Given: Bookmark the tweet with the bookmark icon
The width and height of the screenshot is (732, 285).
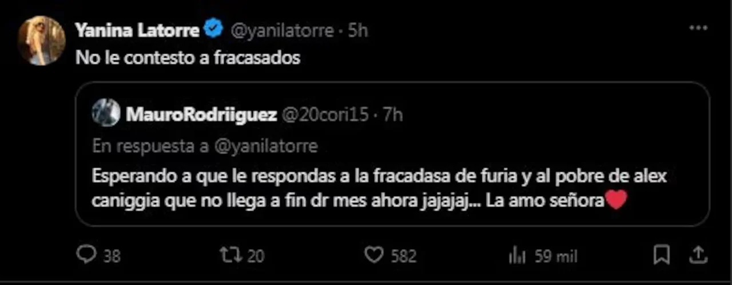Looking at the screenshot, I should click(662, 255).
